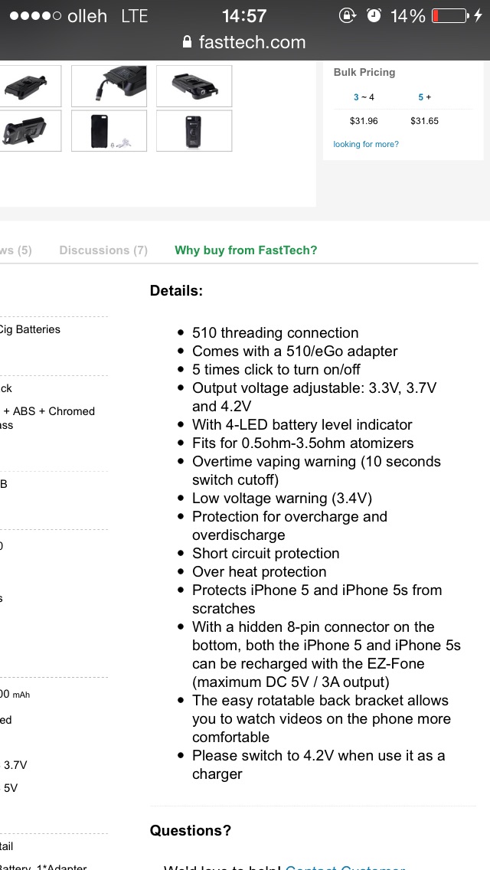Tap the alarm clock status icon
Screen dimensions: 490x870
[x=374, y=16]
